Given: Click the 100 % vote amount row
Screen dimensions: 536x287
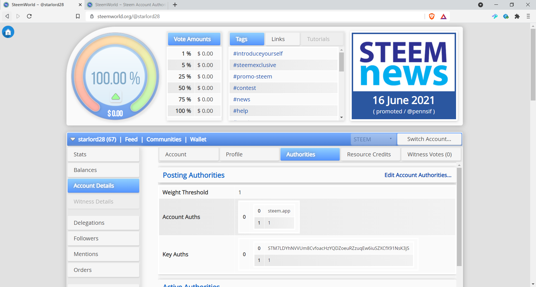Looking at the screenshot, I should (x=194, y=111).
